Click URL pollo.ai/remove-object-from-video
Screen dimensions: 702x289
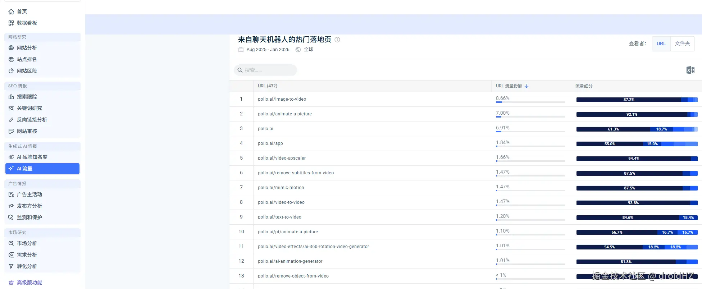(293, 276)
